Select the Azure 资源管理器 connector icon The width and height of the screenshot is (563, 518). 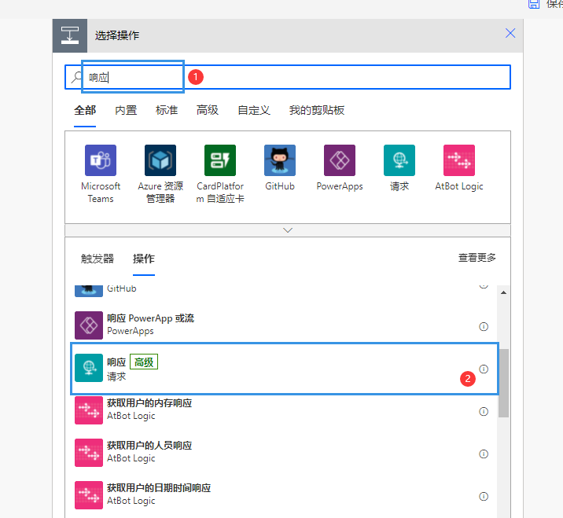[x=160, y=160]
